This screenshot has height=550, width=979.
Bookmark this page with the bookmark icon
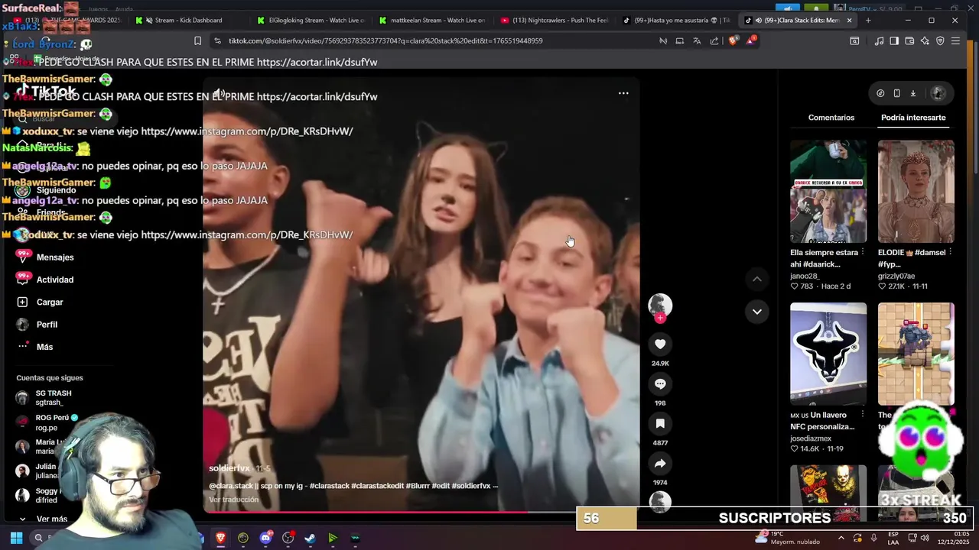[197, 40]
